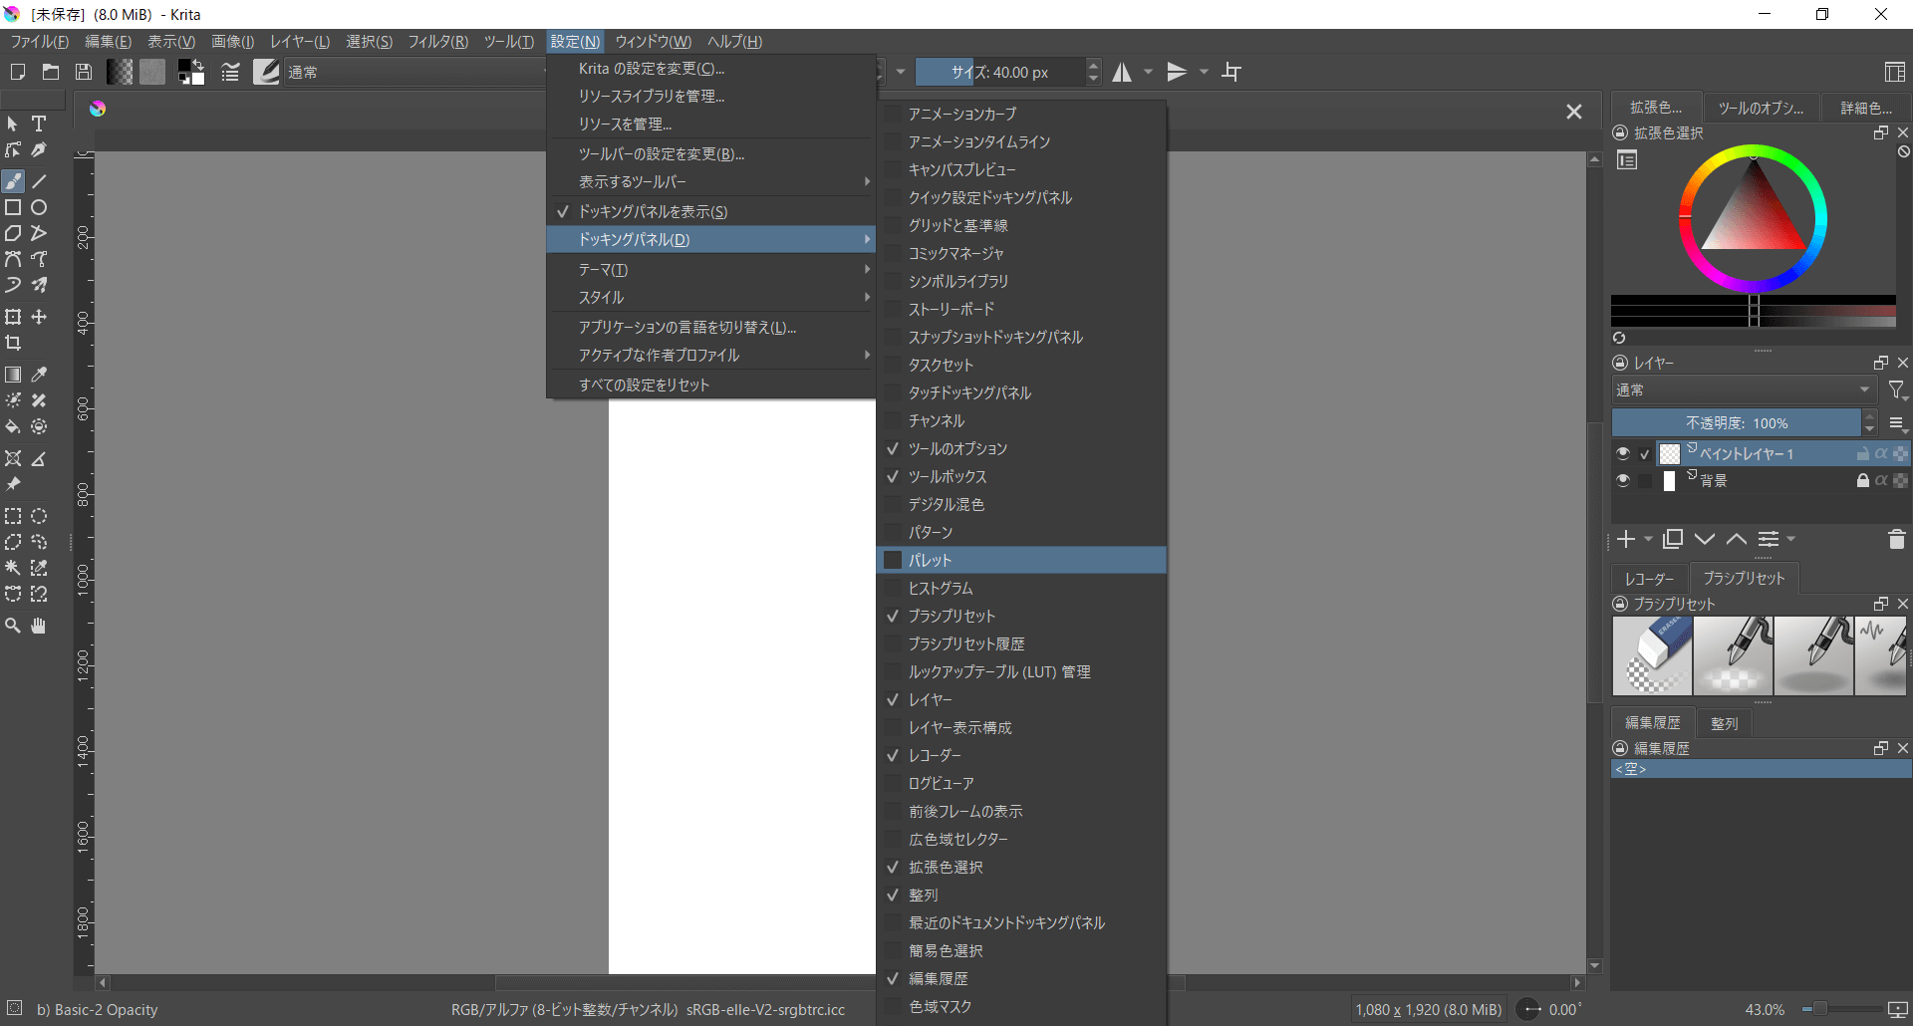The height and width of the screenshot is (1026, 1913).
Task: Switch to レコーダー tab
Action: (x=1649, y=578)
